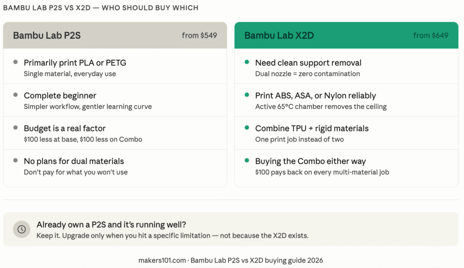Click "$100 less at base, $100 less on Combo"

click(83, 139)
